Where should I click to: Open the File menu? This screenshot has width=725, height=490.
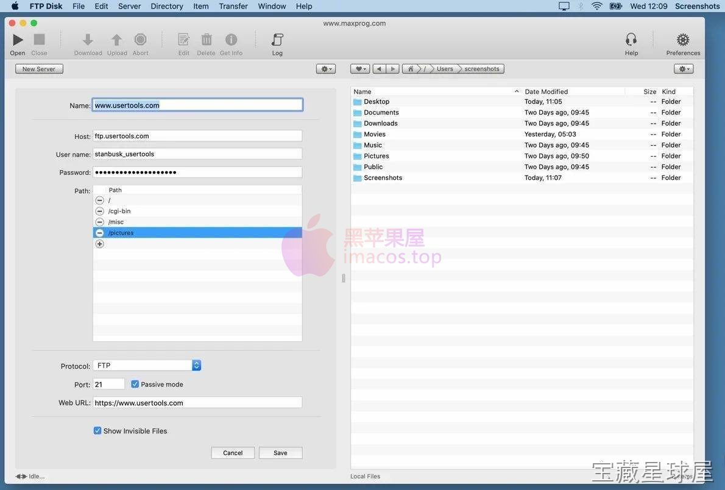[x=79, y=6]
